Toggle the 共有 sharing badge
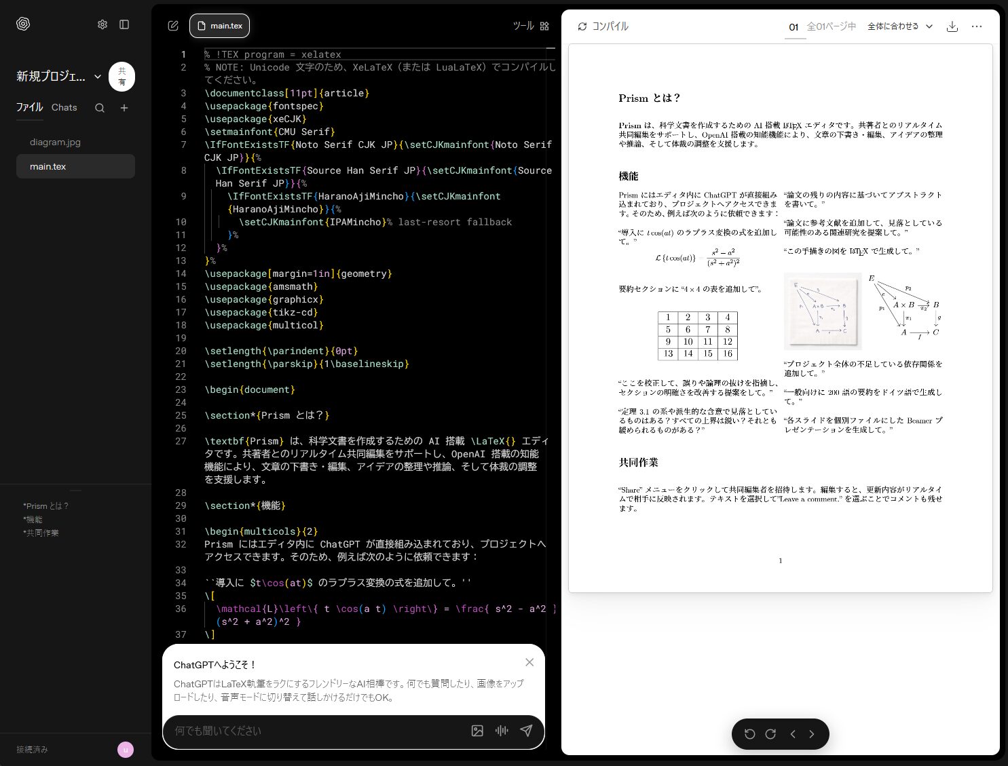Screen dimensions: 1008x766 (122, 77)
